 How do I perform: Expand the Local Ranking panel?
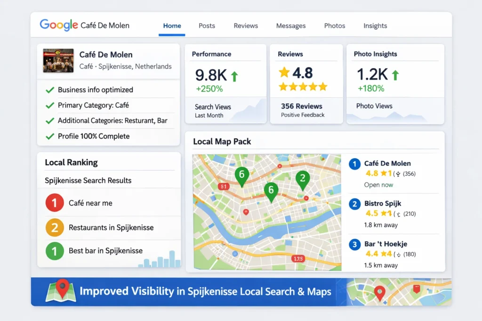(x=71, y=162)
